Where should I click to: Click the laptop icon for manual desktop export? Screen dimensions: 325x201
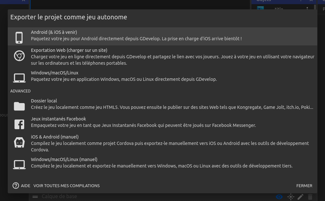coord(19,165)
